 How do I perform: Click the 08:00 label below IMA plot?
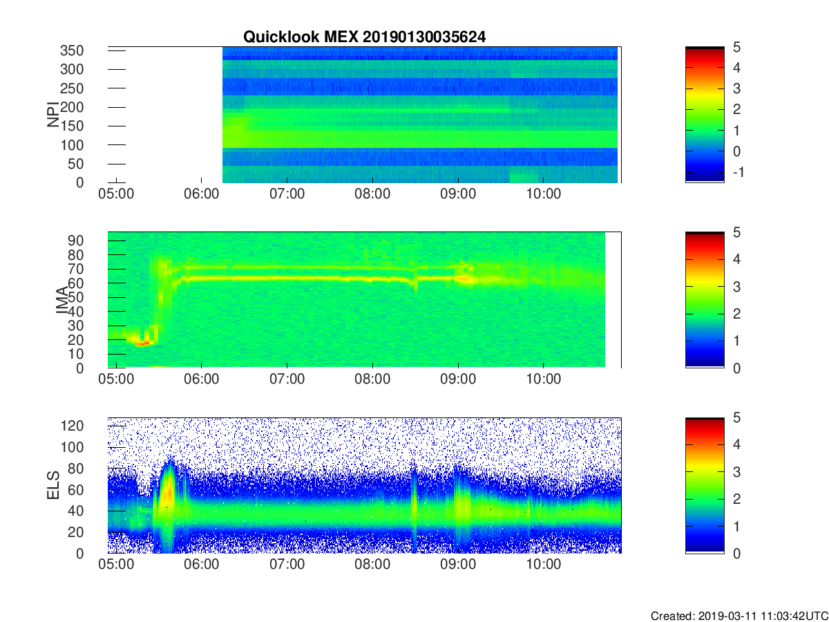(373, 380)
